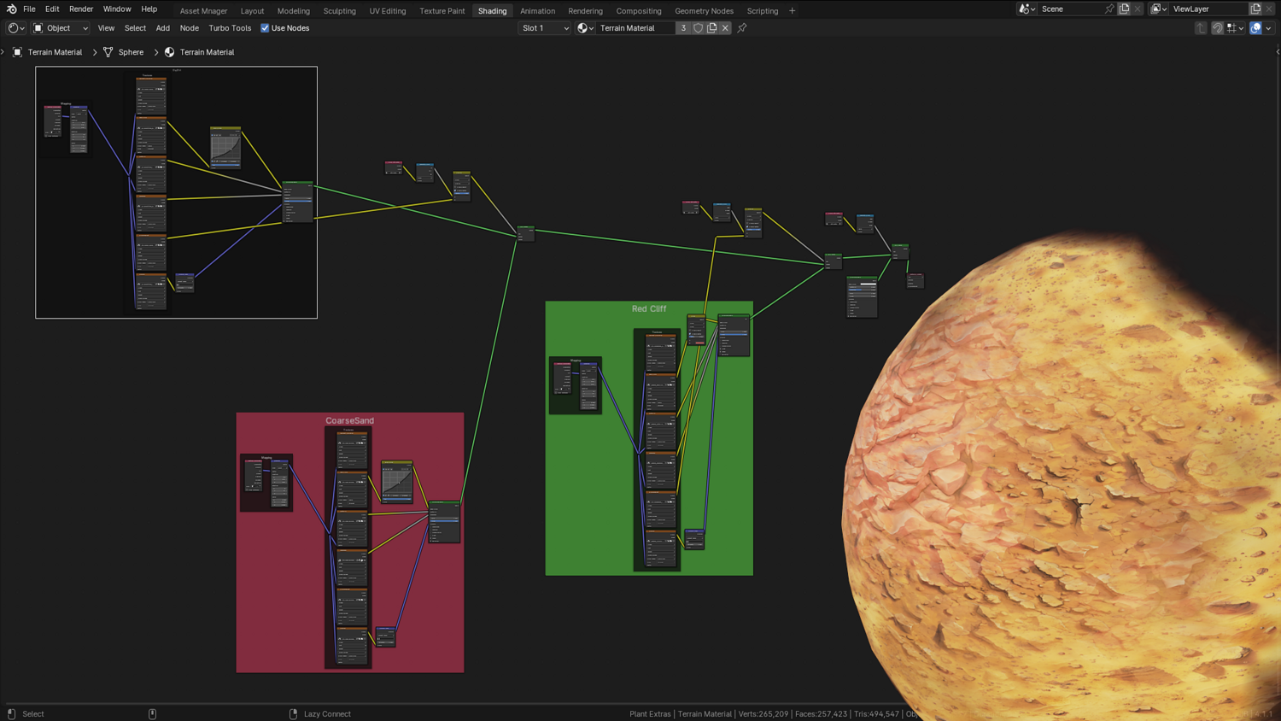Click the fake user shield icon
1281x721 pixels.
(x=698, y=28)
